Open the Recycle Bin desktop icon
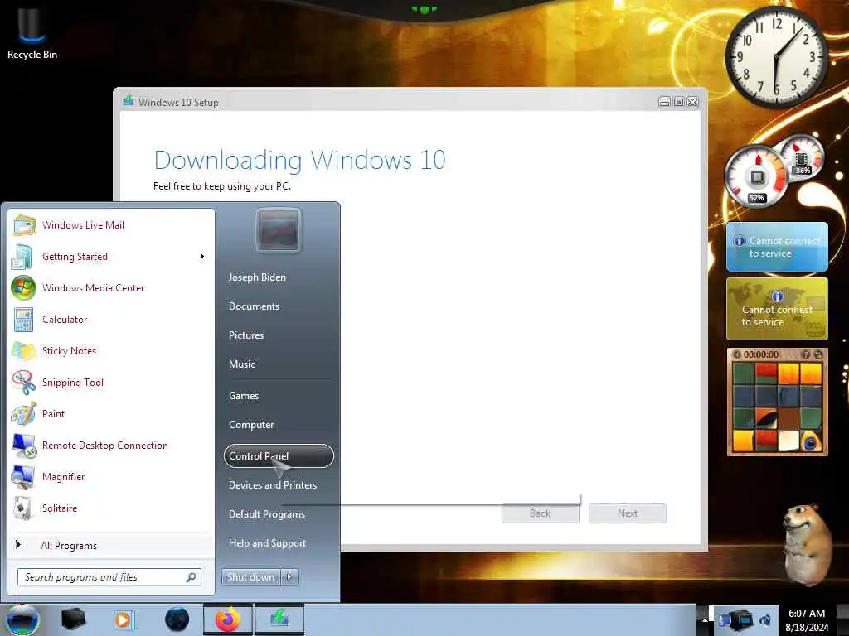This screenshot has height=636, width=849. pyautogui.click(x=32, y=33)
